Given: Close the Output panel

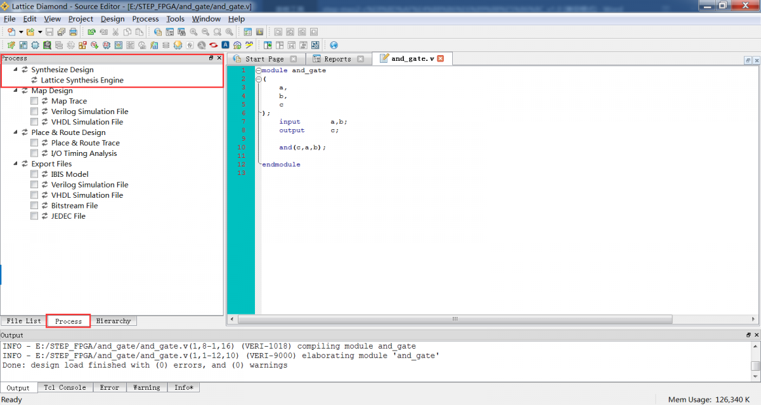Looking at the screenshot, I should tap(756, 335).
